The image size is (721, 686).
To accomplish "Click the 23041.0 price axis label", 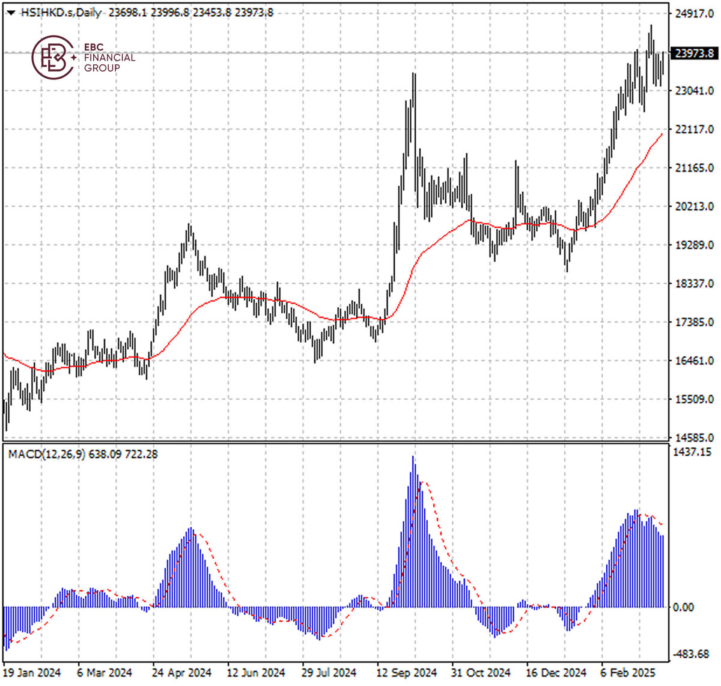I will coord(695,91).
